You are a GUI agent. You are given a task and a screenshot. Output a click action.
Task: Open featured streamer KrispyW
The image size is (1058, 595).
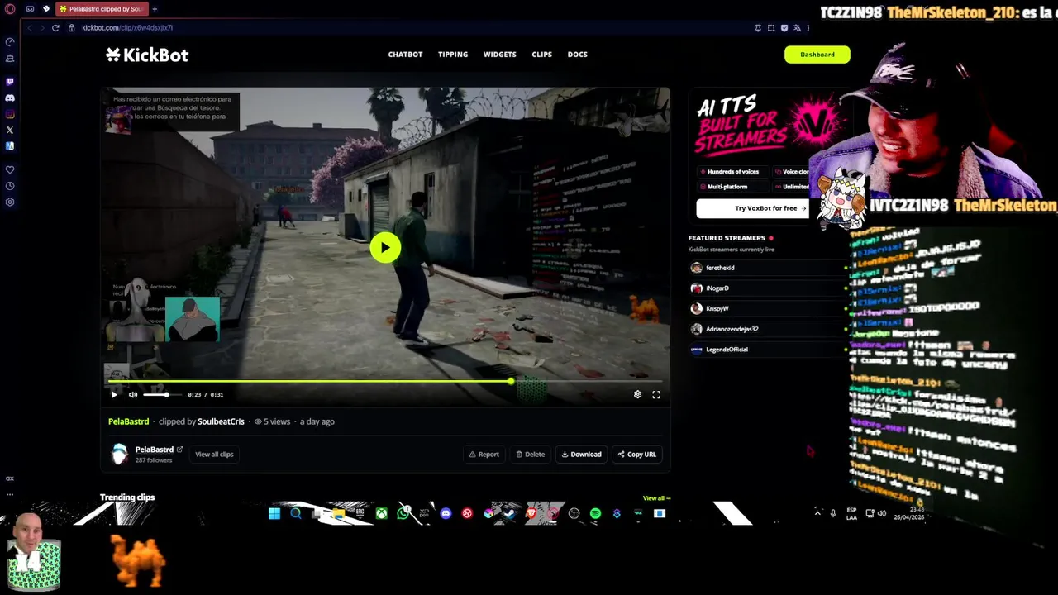[769, 308]
